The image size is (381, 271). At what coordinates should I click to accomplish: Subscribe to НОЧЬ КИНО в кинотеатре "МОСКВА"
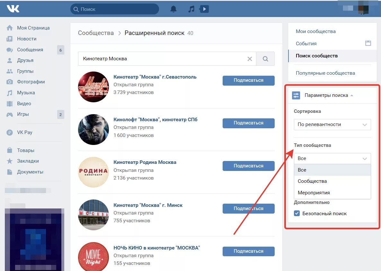pyautogui.click(x=248, y=251)
